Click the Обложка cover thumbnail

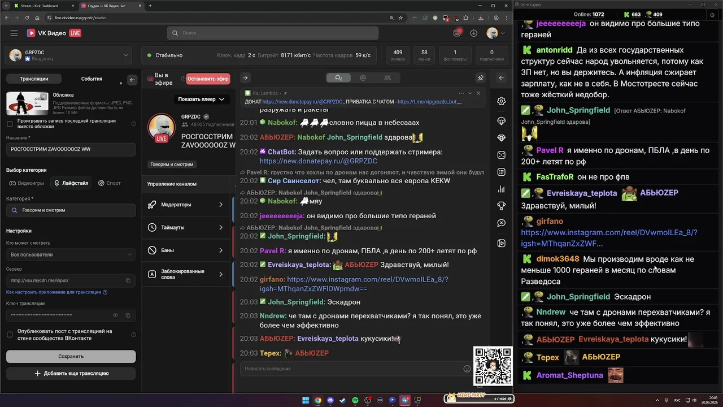click(27, 103)
